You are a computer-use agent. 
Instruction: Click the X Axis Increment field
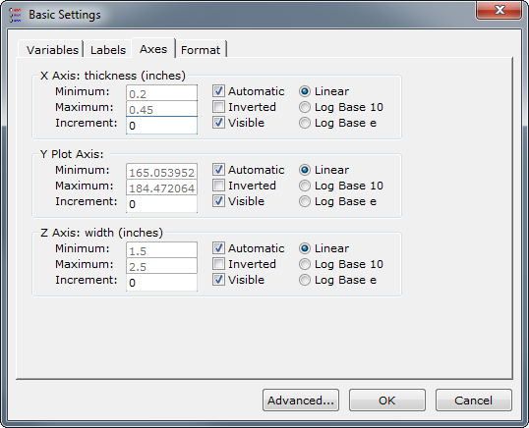coord(161,126)
